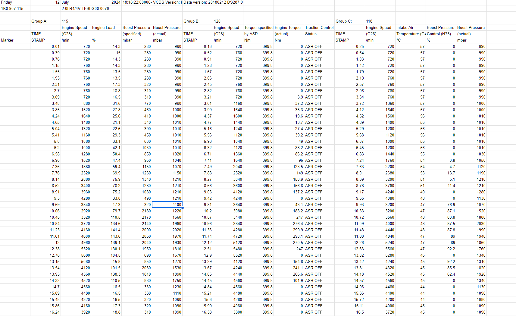The height and width of the screenshot is (316, 516).
Task: Click the 'Control (N75)' header cell
Action: (441, 34)
